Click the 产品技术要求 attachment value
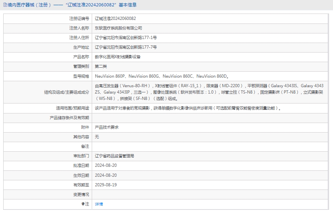Viewport: 333px width, 211px height. tap(106, 127)
